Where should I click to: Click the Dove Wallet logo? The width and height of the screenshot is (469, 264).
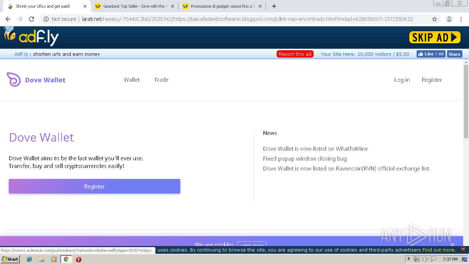point(36,80)
